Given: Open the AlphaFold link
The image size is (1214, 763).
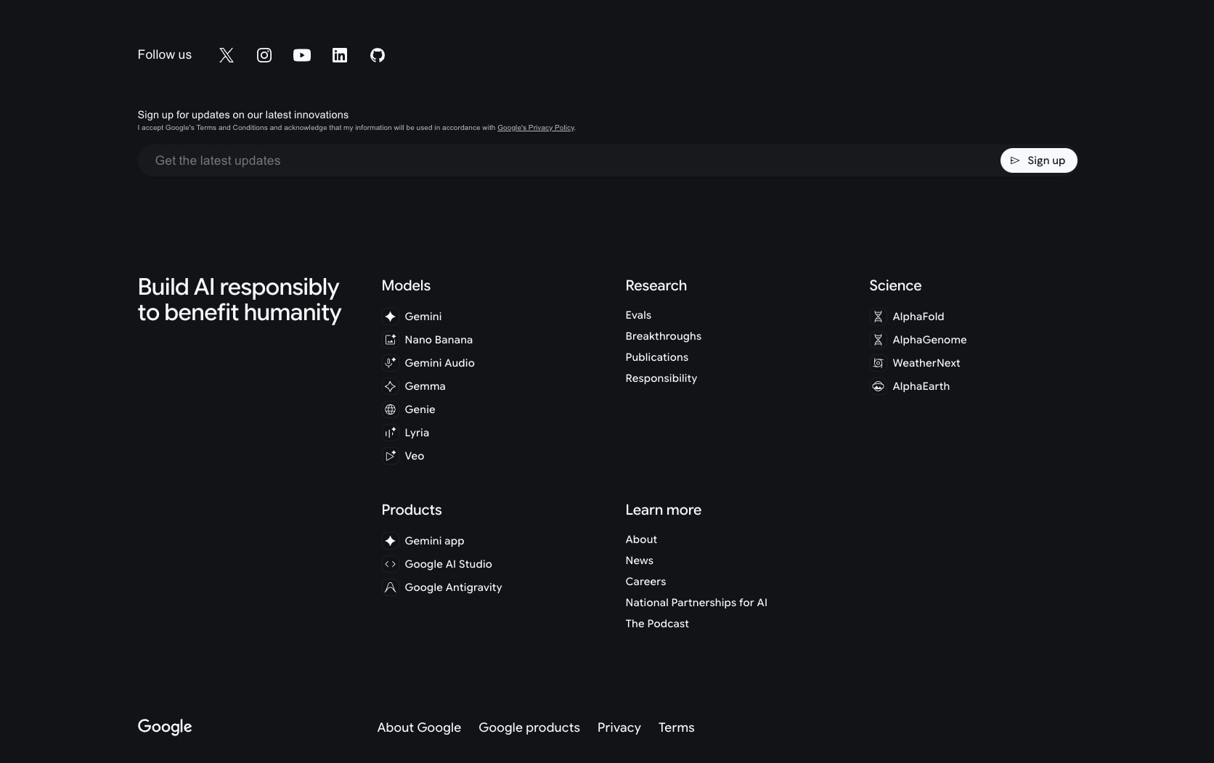Looking at the screenshot, I should coord(918,317).
